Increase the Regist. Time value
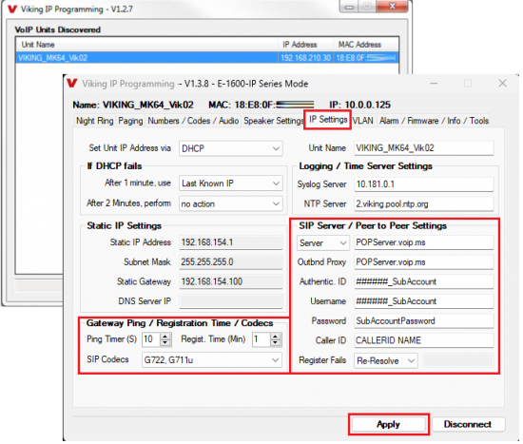Image resolution: width=523 pixels, height=444 pixels. point(275,337)
